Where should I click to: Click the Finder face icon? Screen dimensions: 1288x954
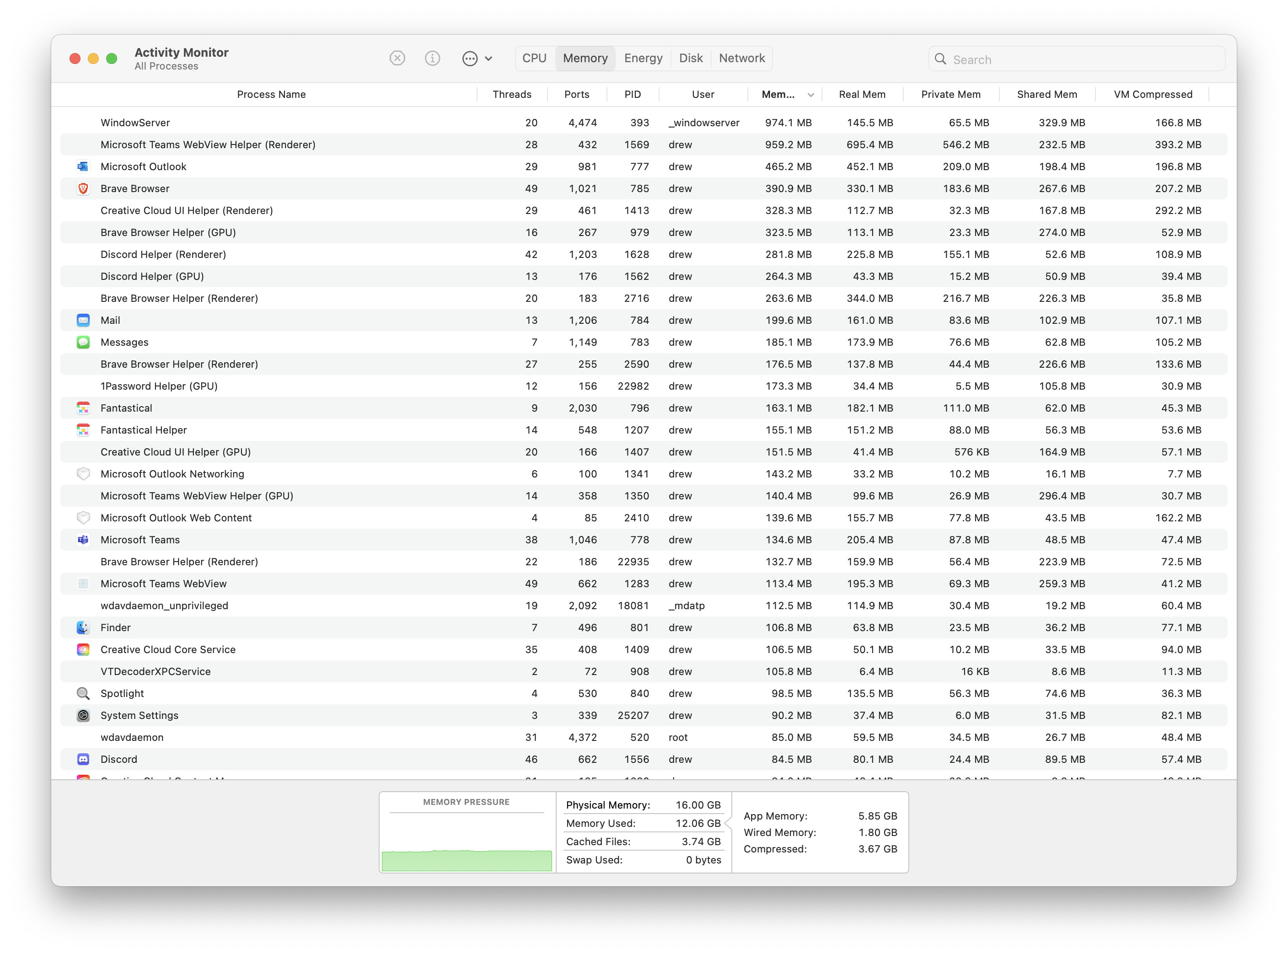click(x=83, y=627)
